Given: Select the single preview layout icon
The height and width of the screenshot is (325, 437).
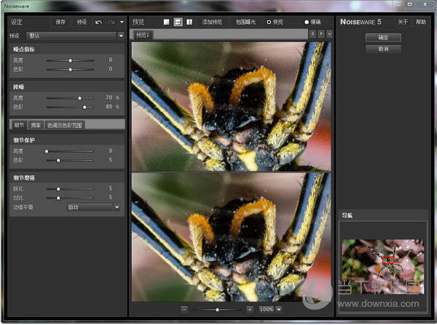Looking at the screenshot, I should coord(166,22).
